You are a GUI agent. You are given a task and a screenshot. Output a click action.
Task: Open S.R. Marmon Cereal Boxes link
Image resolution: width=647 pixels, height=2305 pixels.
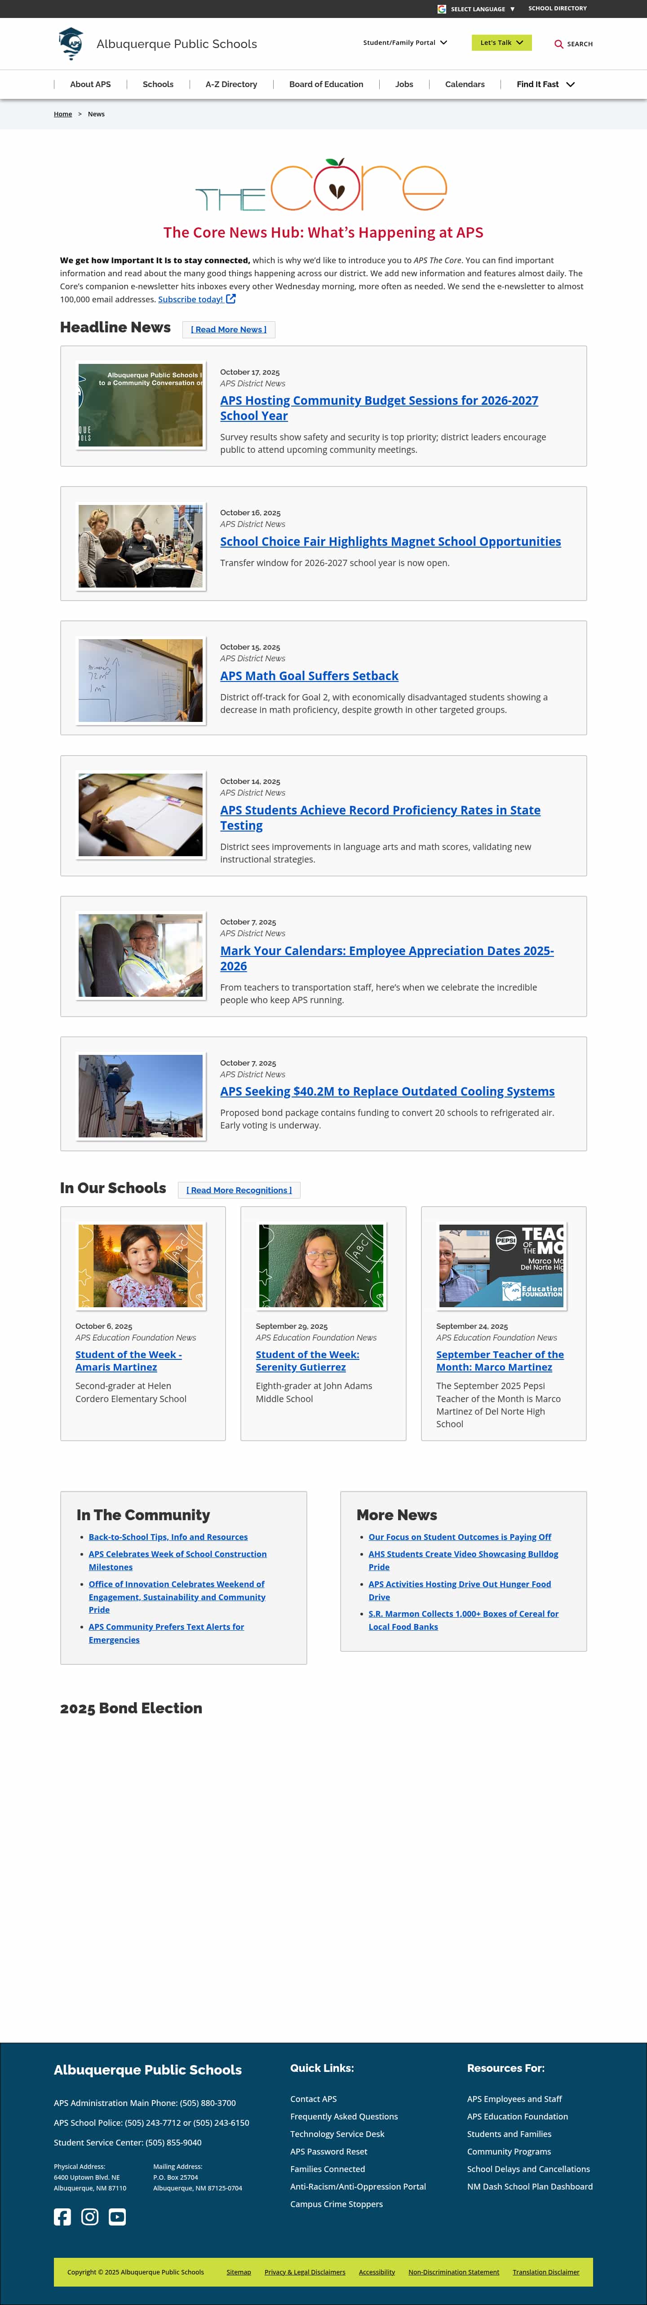[x=464, y=1620]
